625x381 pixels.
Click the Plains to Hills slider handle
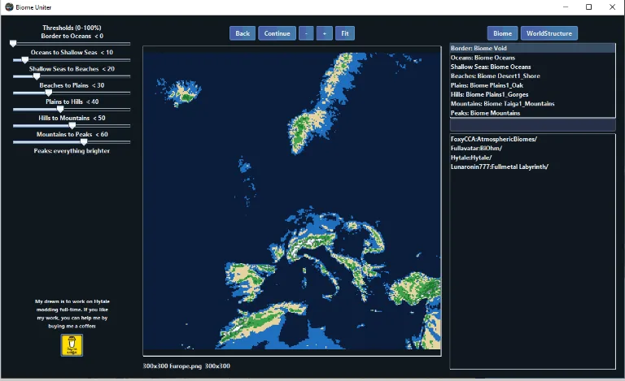point(60,109)
